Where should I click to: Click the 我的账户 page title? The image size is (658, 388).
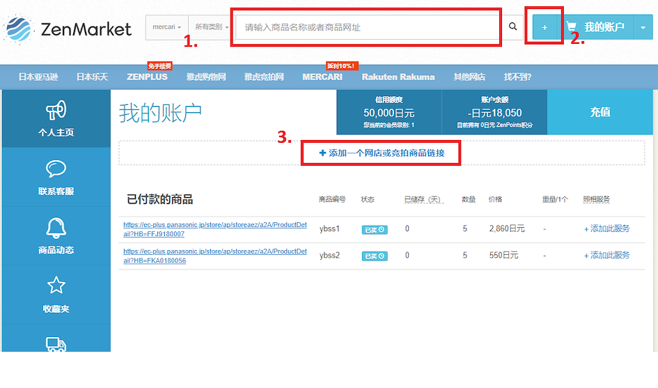click(x=160, y=113)
